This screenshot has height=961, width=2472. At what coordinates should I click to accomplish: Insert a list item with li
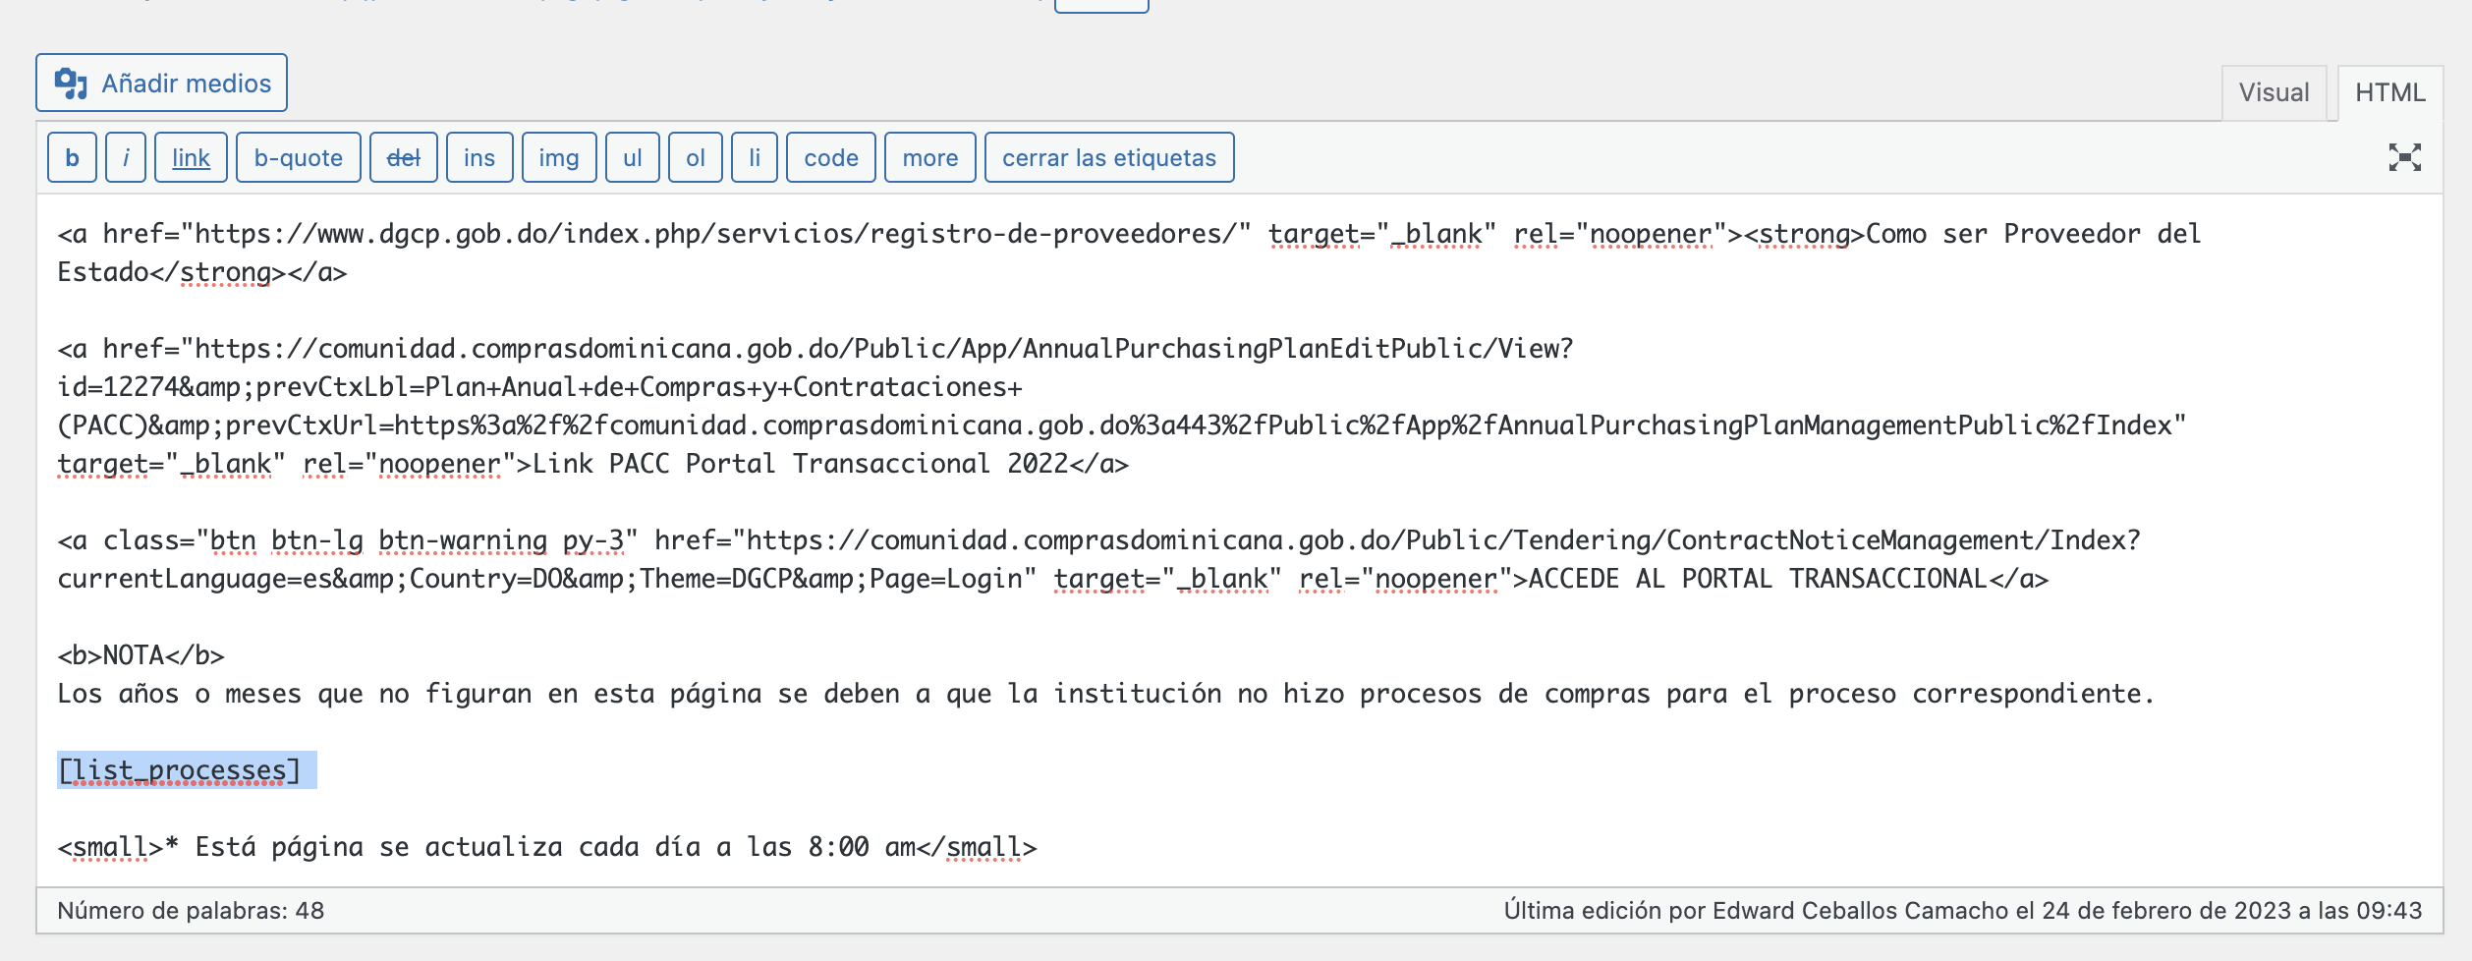click(x=756, y=157)
